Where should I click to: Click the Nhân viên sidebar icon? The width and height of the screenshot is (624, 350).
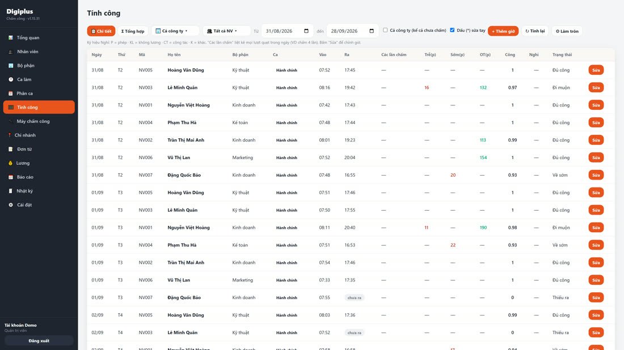tap(11, 52)
